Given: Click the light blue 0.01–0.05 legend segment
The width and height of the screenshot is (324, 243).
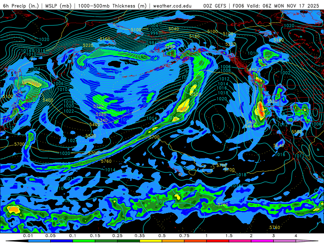Looking at the screenshot, I should [39, 241].
